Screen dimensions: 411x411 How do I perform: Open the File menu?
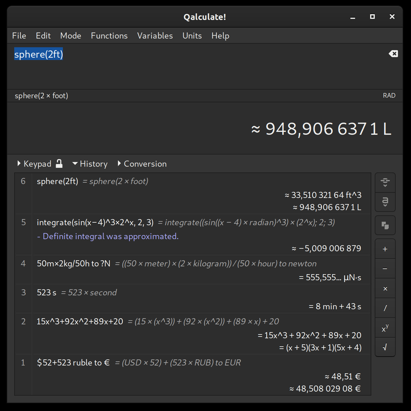19,36
